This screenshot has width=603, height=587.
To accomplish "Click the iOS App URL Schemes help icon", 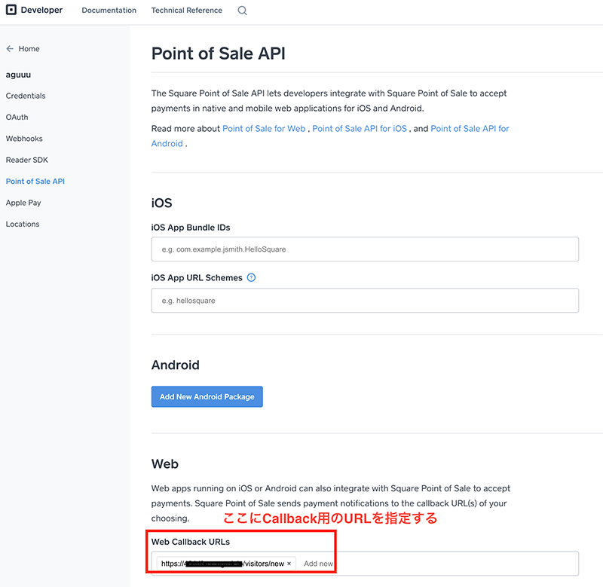I will 251,277.
